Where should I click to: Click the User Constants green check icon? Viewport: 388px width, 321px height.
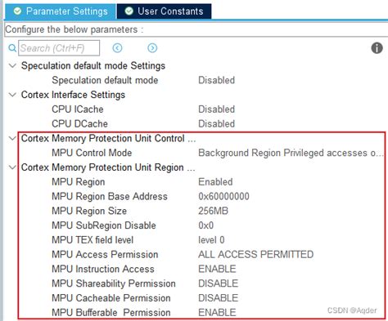[x=129, y=11]
